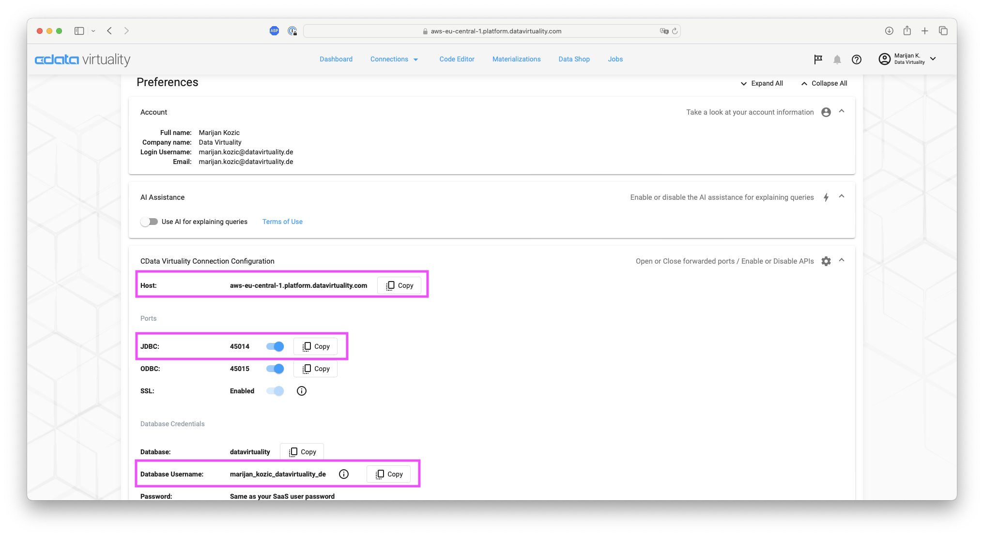Toggle the JDBC port switch

click(275, 346)
